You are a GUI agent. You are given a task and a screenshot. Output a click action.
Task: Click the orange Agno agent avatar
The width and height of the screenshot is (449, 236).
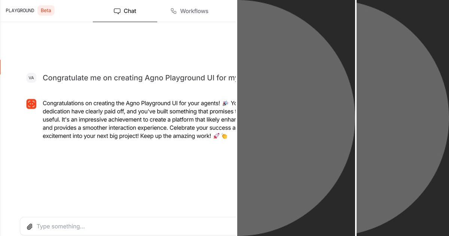31,103
